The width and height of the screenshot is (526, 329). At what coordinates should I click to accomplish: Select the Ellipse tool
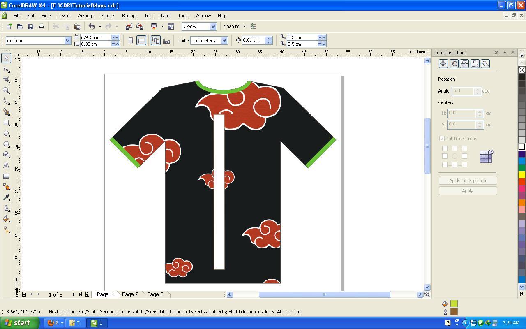coord(6,133)
